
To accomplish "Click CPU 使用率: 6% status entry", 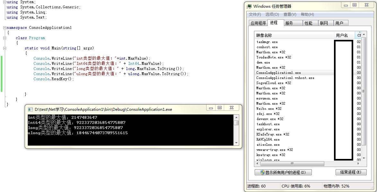I will [296, 186].
